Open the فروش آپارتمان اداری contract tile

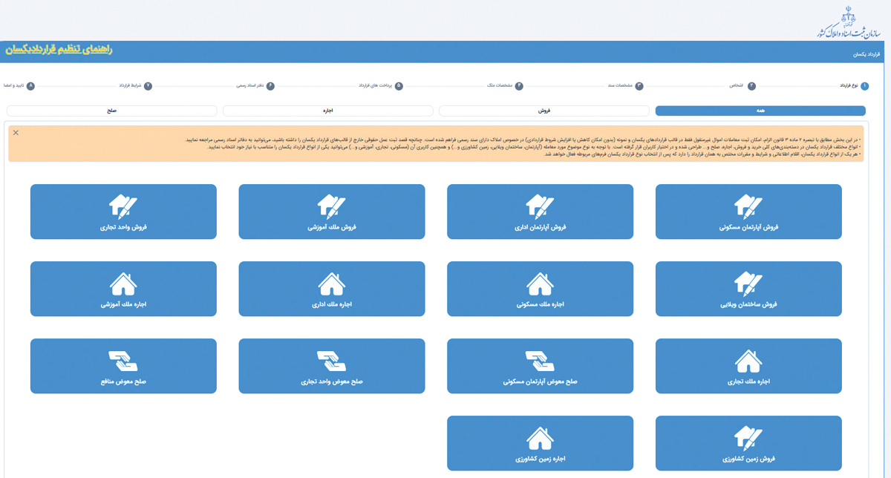click(540, 212)
